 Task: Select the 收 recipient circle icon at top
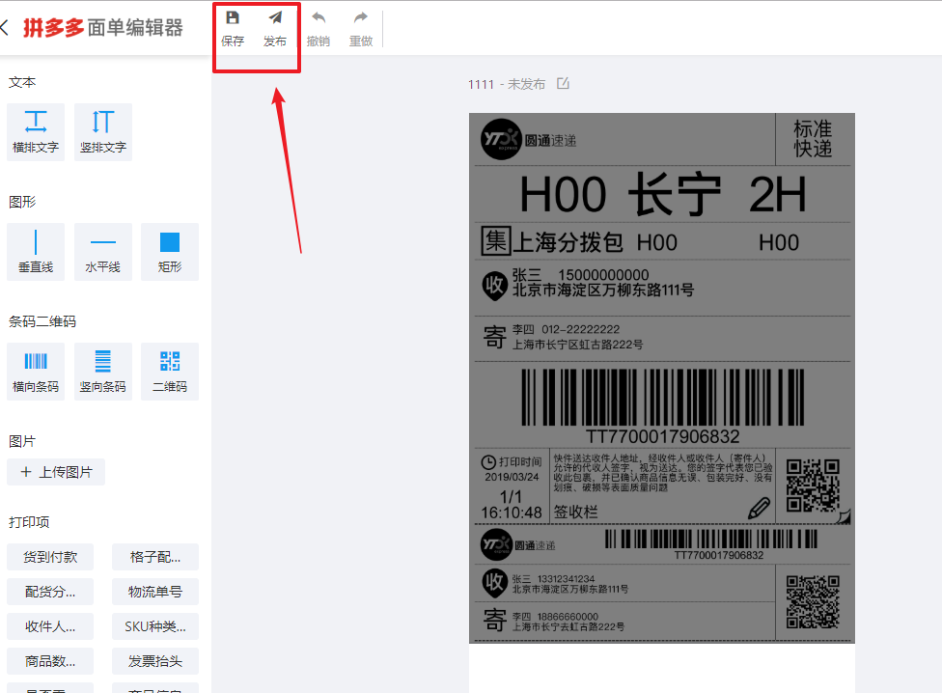point(494,286)
